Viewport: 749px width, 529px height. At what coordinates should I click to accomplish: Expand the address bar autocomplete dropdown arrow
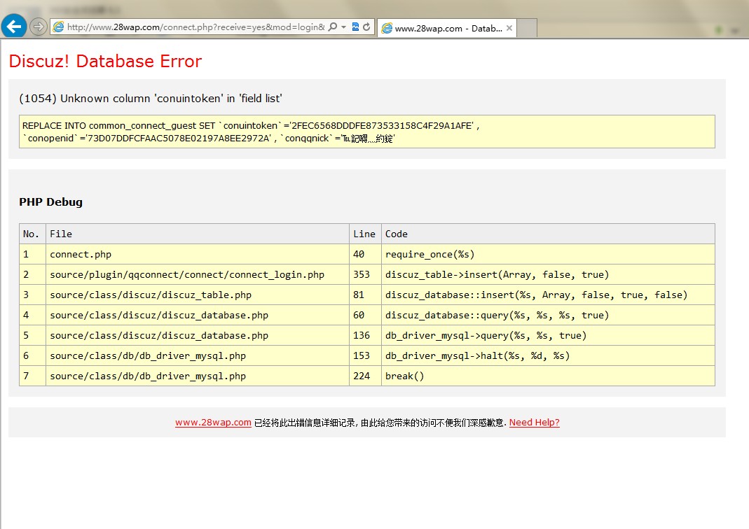click(343, 27)
